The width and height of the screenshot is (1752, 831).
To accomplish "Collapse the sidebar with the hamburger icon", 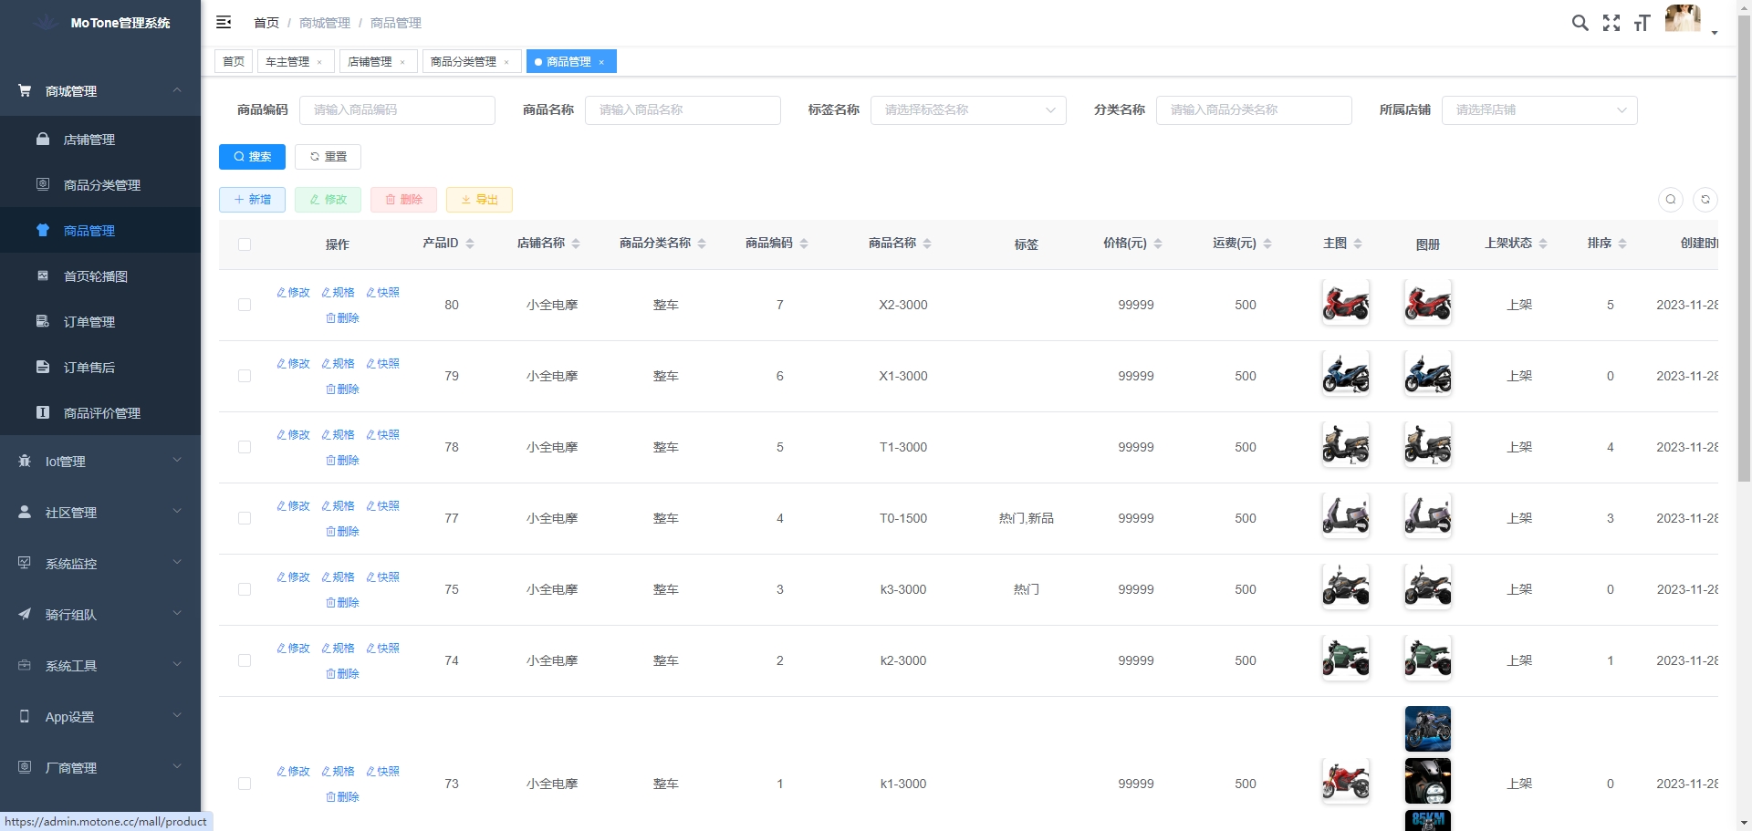I will (224, 22).
